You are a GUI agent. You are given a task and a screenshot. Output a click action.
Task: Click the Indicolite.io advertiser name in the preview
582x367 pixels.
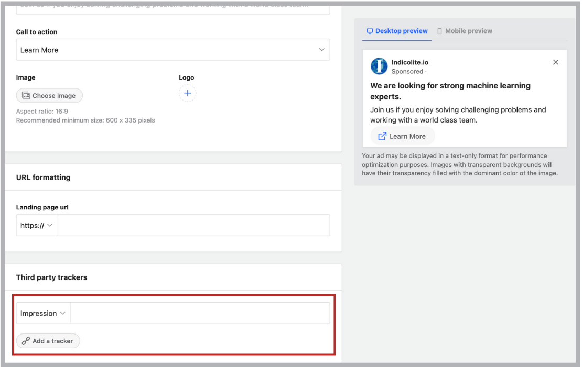pos(409,62)
